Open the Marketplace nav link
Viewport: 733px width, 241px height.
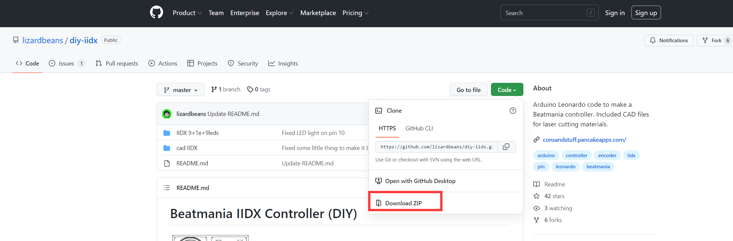[x=318, y=13]
